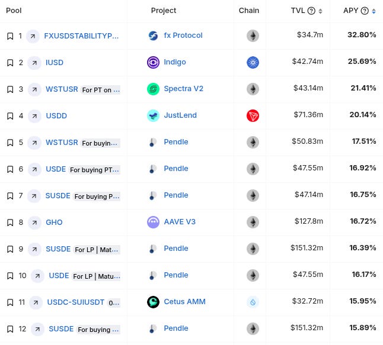Viewport: 383px width, 345px height.
Task: Open the USDC-SUIUSDT pool link
Action: (76, 302)
